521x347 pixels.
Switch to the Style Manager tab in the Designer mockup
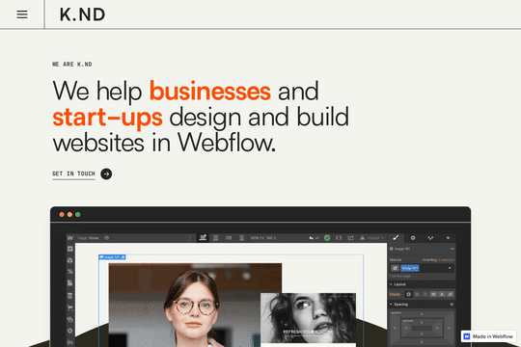430,238
